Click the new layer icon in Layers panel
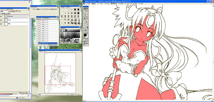This screenshot has width=214, height=102. pyautogui.click(x=23, y=93)
